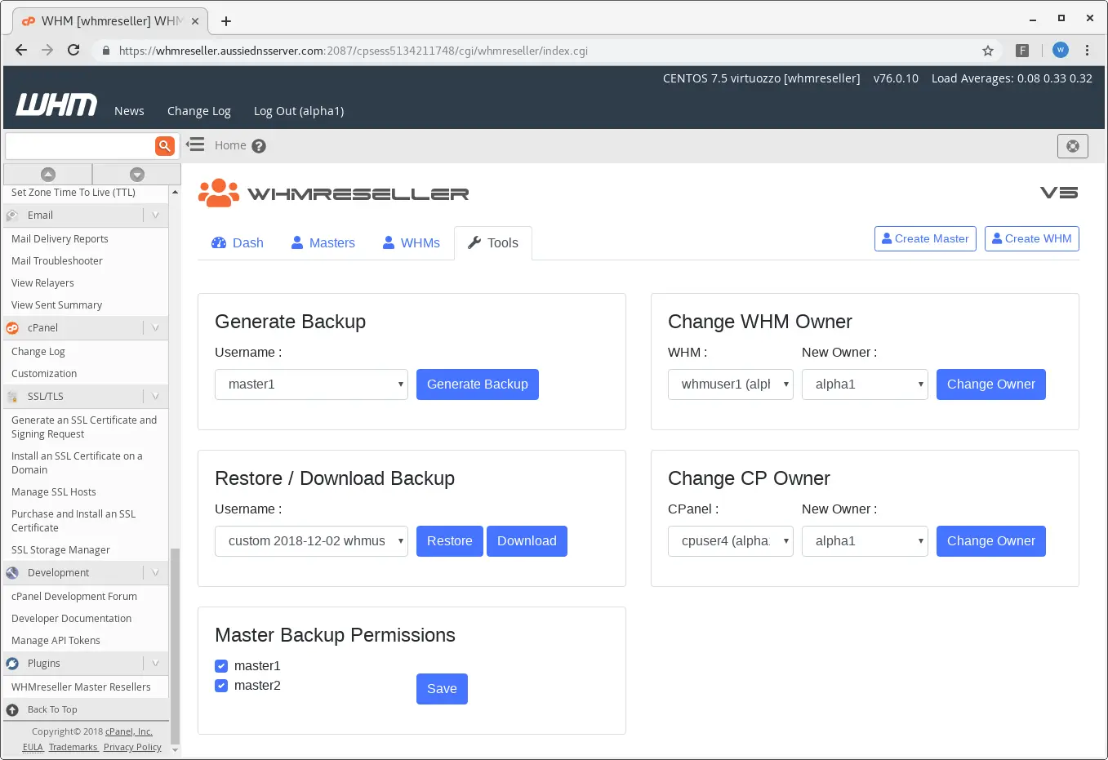1108x760 pixels.
Task: Click the Create WHM button
Action: (x=1032, y=239)
